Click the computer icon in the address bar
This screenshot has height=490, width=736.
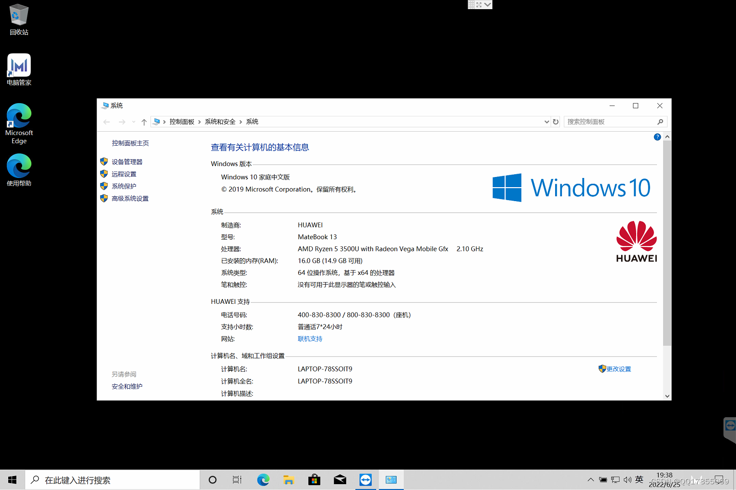click(x=156, y=122)
